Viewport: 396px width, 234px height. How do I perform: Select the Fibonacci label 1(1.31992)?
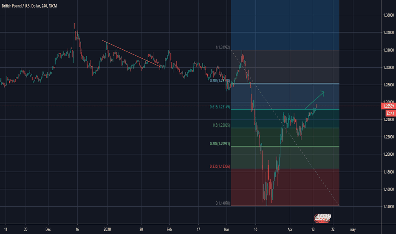pyautogui.click(x=223, y=47)
